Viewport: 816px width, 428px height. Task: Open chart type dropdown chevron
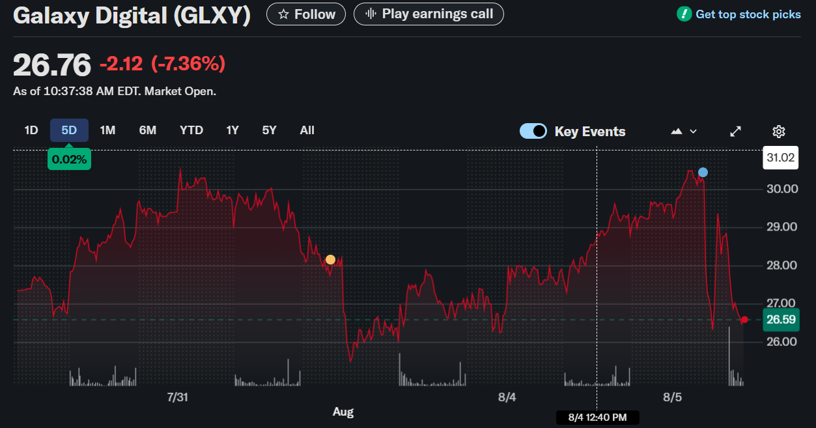click(x=693, y=132)
